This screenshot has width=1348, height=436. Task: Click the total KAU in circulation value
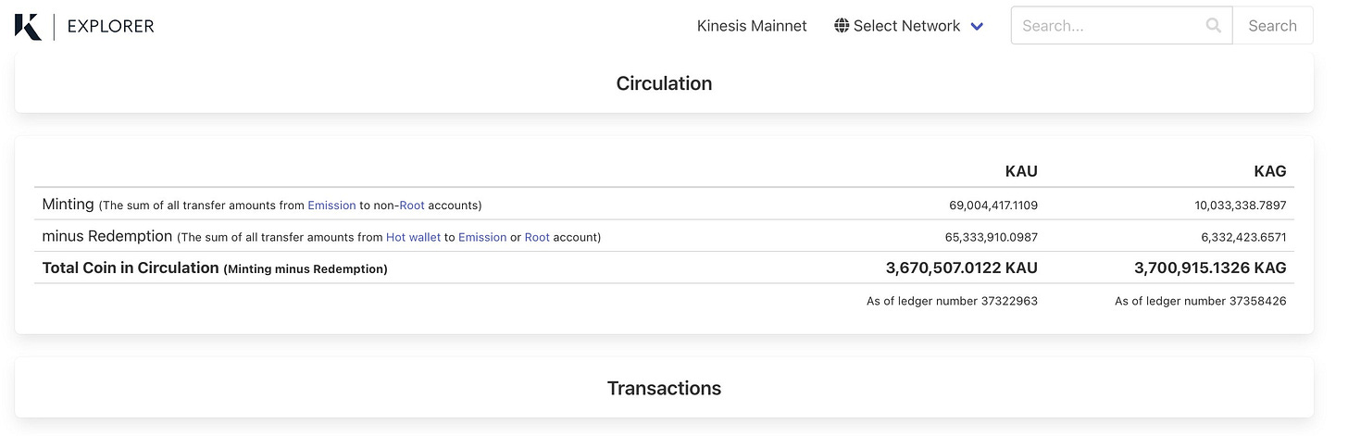tap(961, 268)
